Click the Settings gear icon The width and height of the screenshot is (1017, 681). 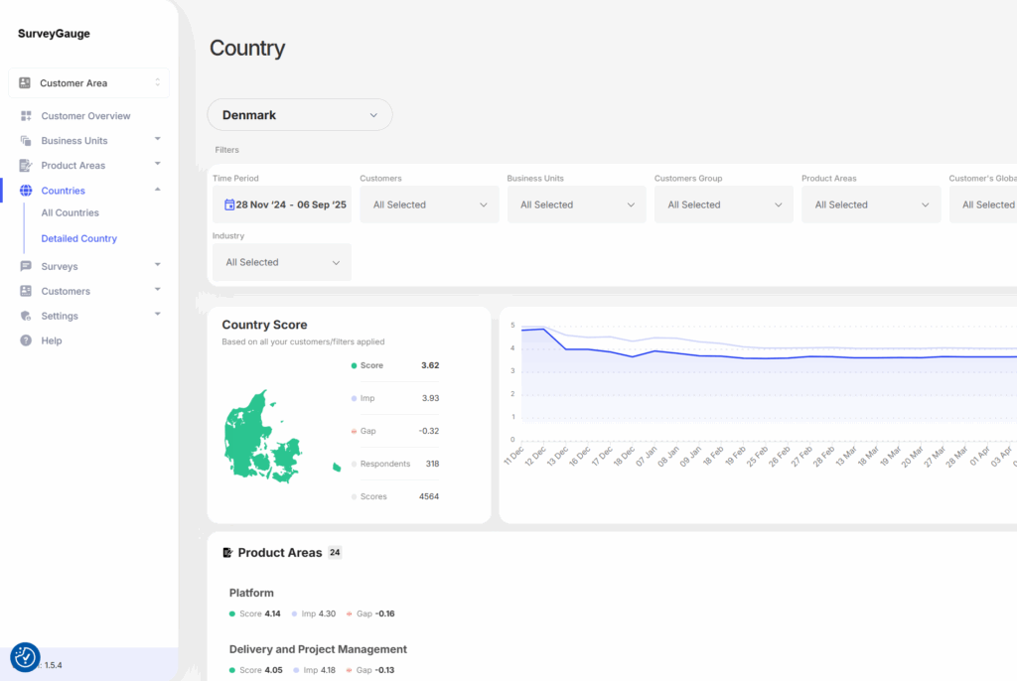26,316
